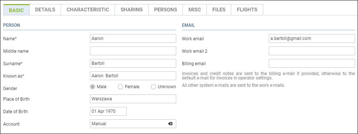Show the FLIGHTS tab
Screen dimensions: 358x134
coord(247,10)
